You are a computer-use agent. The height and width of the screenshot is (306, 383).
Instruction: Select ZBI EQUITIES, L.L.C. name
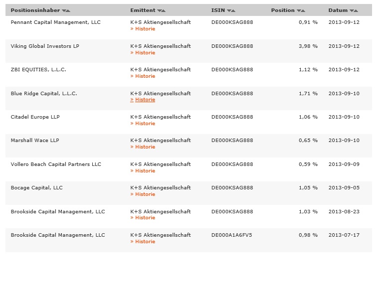pyautogui.click(x=38, y=70)
